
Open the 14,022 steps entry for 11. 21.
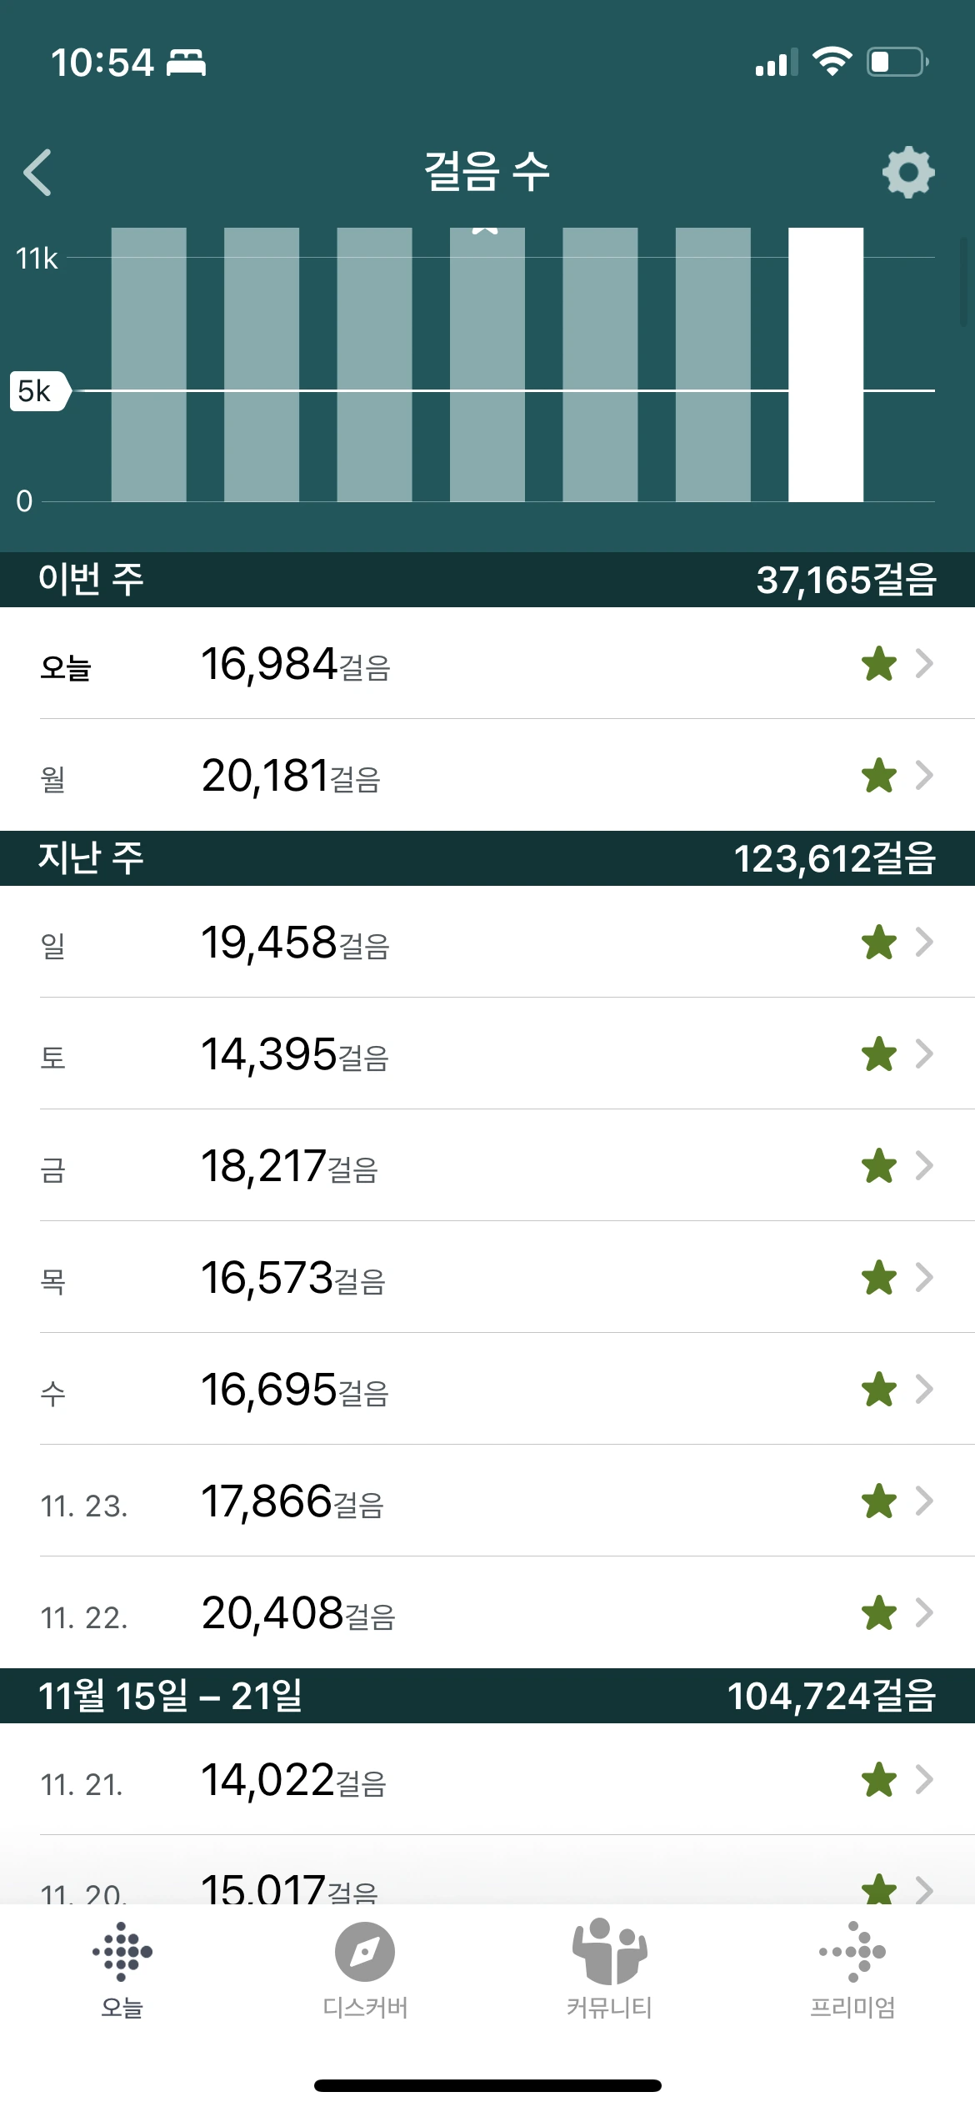[x=487, y=1779]
